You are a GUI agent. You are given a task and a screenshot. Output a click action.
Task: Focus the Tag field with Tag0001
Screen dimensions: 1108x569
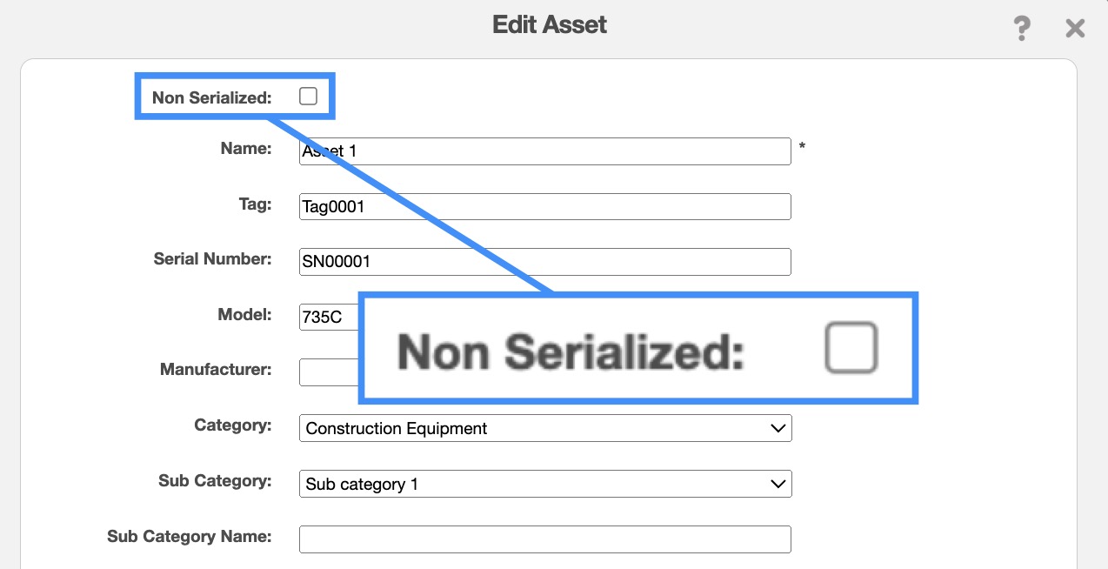coord(544,207)
